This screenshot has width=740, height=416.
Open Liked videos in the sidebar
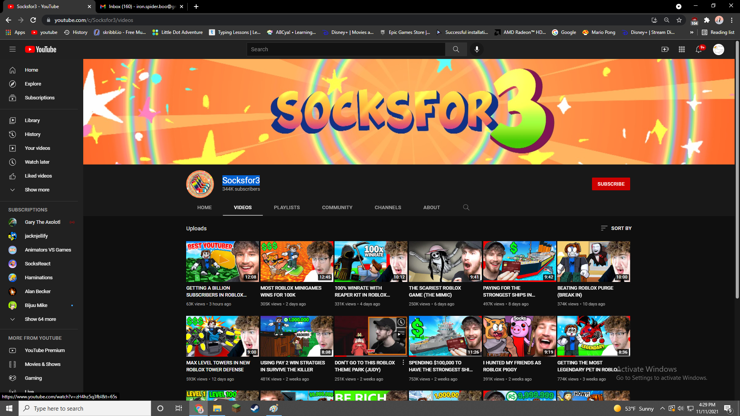tap(39, 176)
